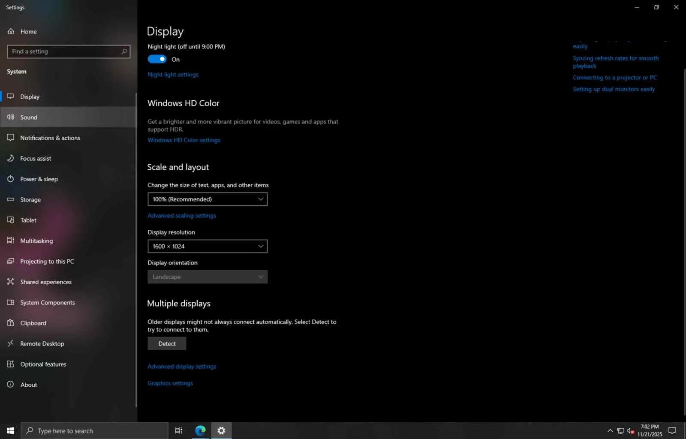The height and width of the screenshot is (439, 686).
Task: Click the Multiple displays heading
Action: point(179,303)
